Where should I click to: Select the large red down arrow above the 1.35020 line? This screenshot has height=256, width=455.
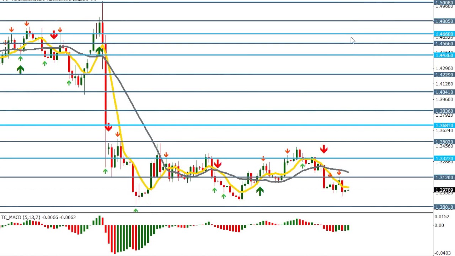tap(323, 149)
